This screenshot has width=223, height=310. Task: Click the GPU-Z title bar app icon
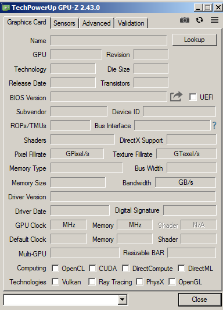pos(5,8)
